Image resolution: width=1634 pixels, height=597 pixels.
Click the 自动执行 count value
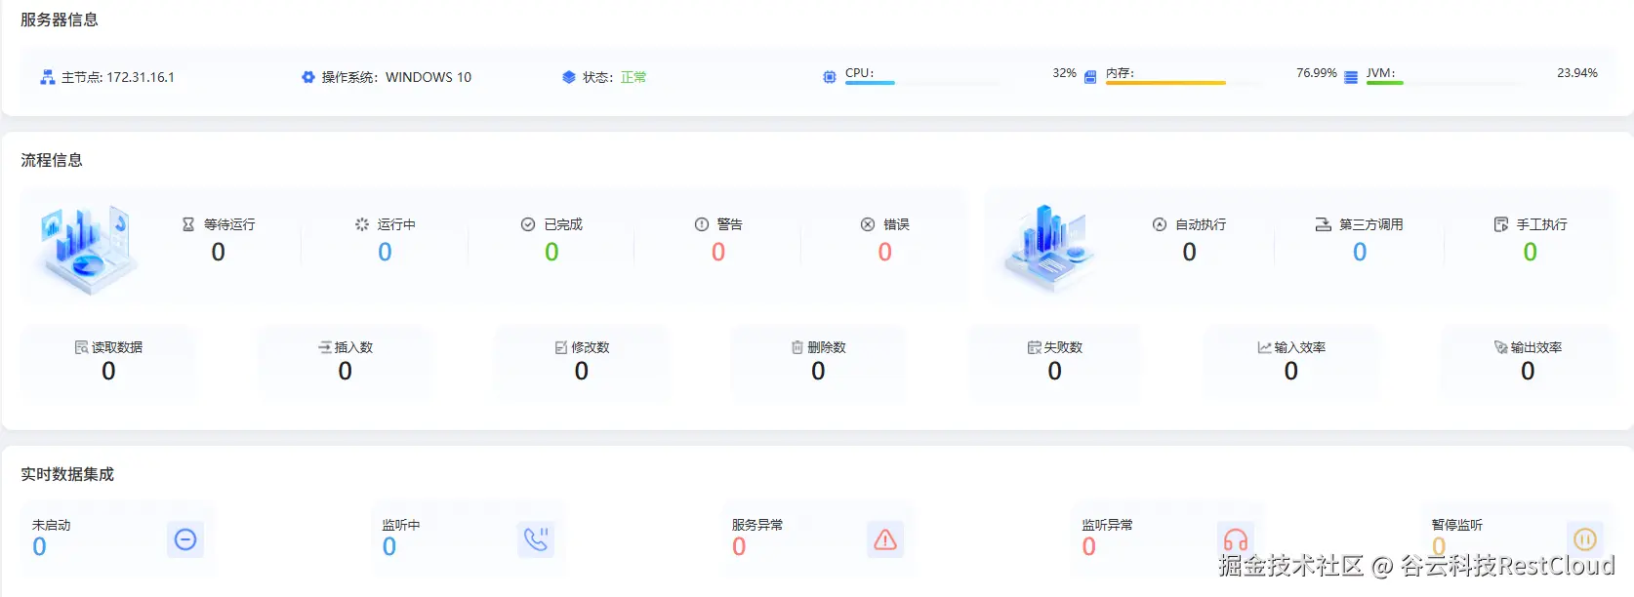coord(1189,253)
